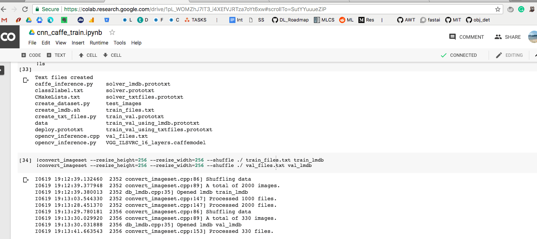The image size is (537, 239).
Task: Bookmark this page with the star
Action: click(x=498, y=9)
